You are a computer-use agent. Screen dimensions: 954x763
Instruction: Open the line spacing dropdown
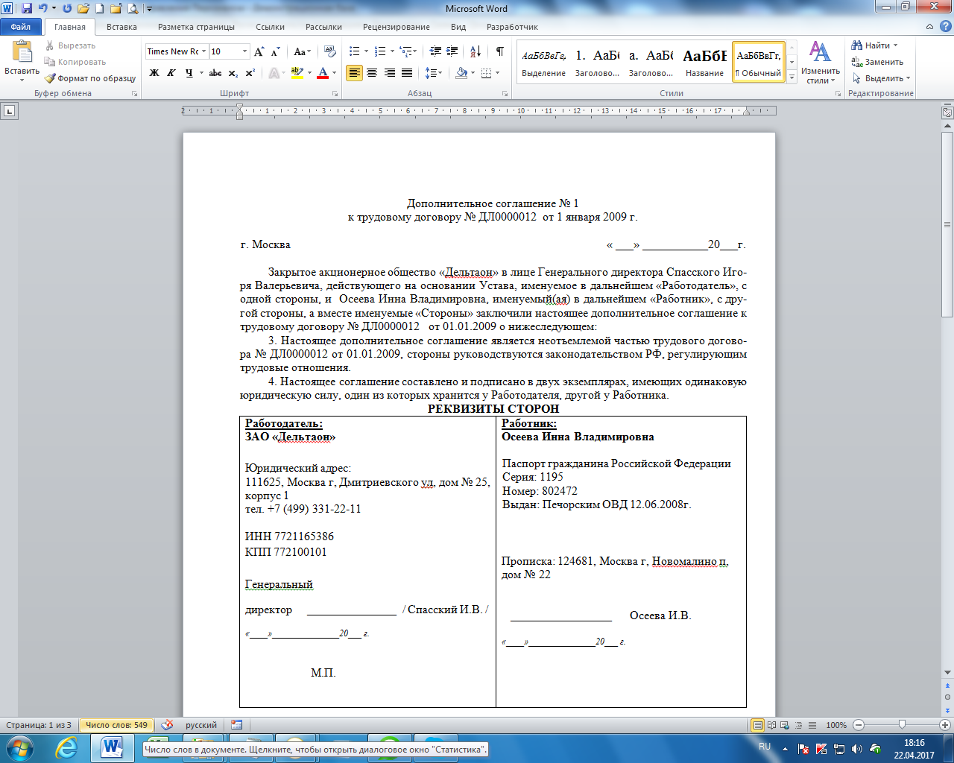pyautogui.click(x=434, y=73)
